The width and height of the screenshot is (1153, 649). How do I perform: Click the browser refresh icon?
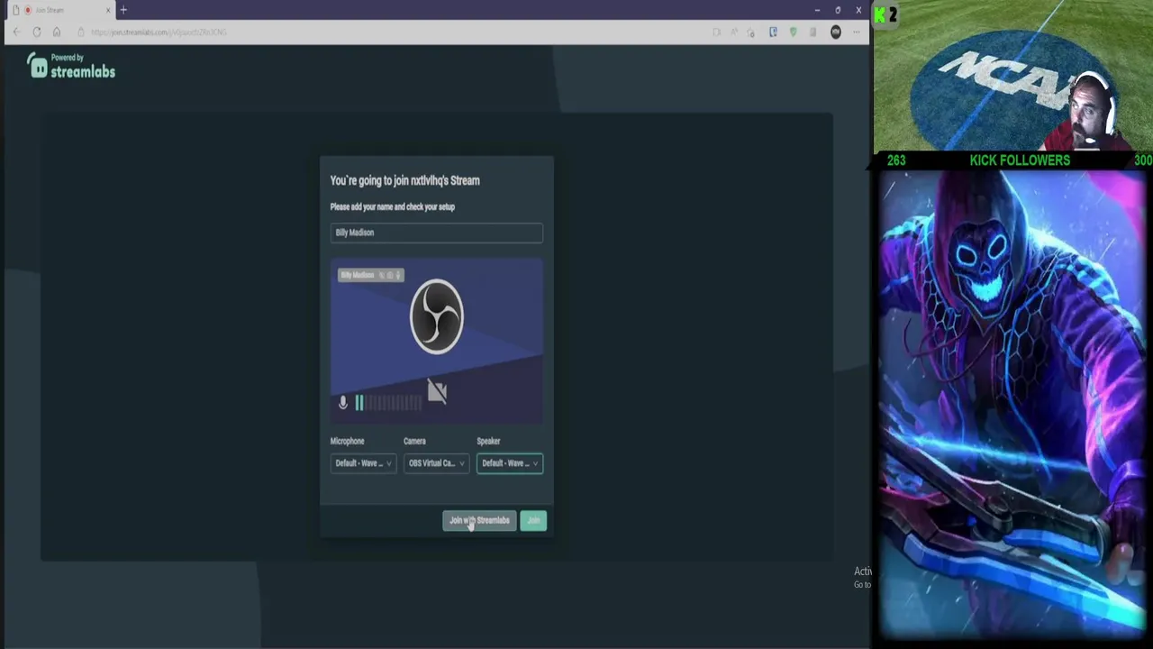click(36, 32)
